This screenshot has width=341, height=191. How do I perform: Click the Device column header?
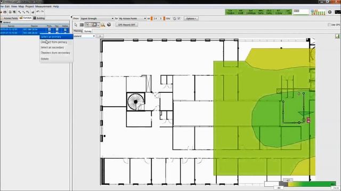click(x=34, y=26)
